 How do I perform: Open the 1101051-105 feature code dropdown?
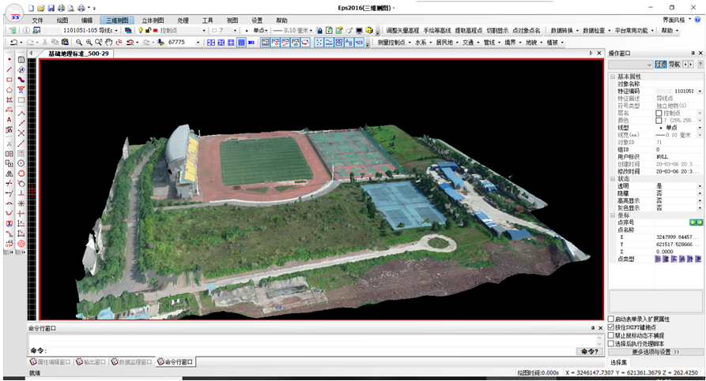coord(116,31)
